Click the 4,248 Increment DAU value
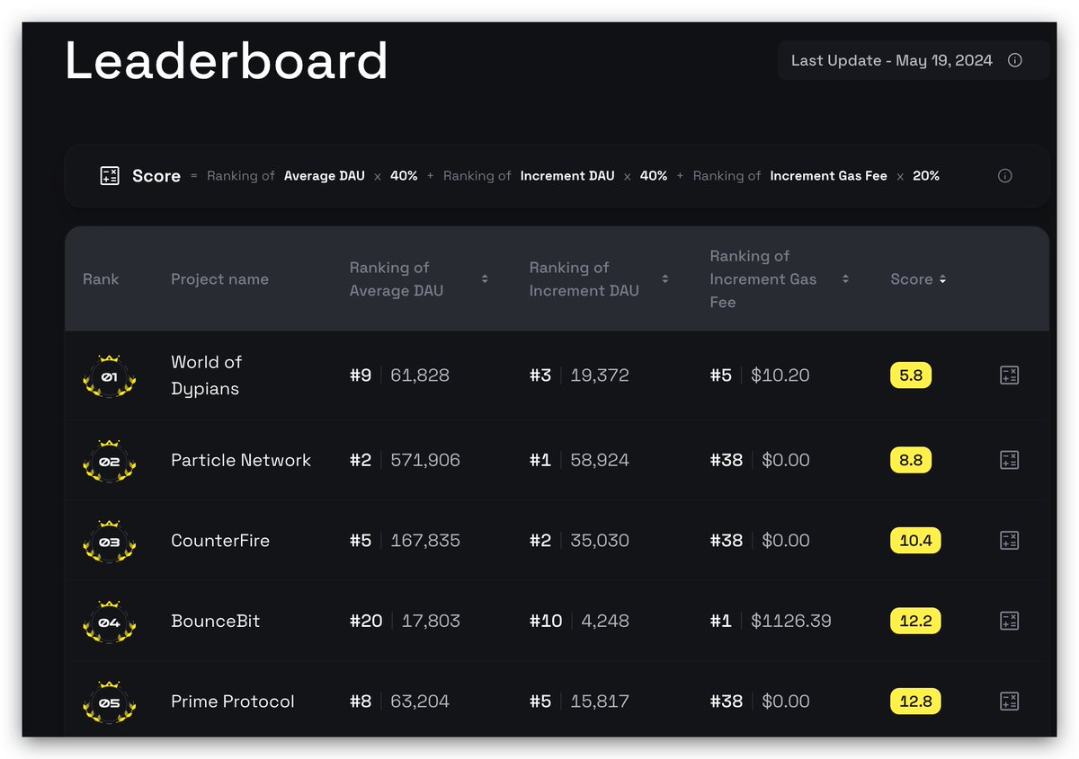The height and width of the screenshot is (759, 1079). [605, 621]
